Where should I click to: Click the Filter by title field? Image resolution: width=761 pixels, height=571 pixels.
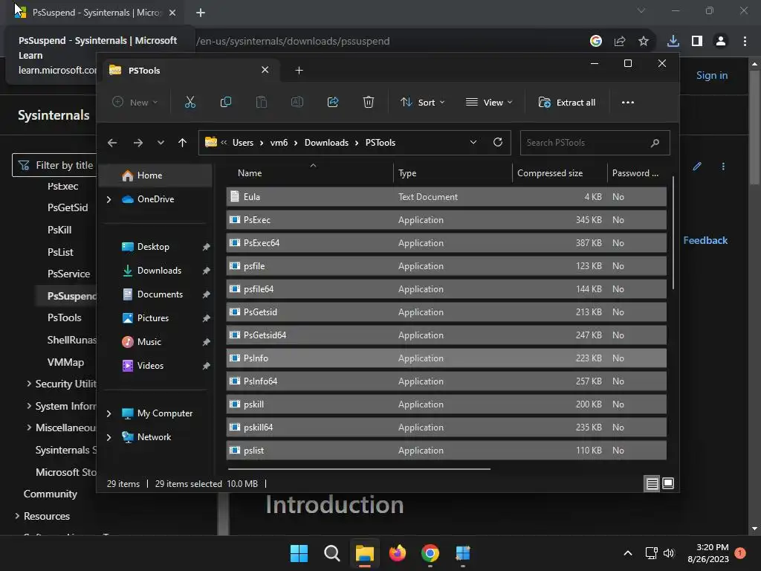[54, 166]
